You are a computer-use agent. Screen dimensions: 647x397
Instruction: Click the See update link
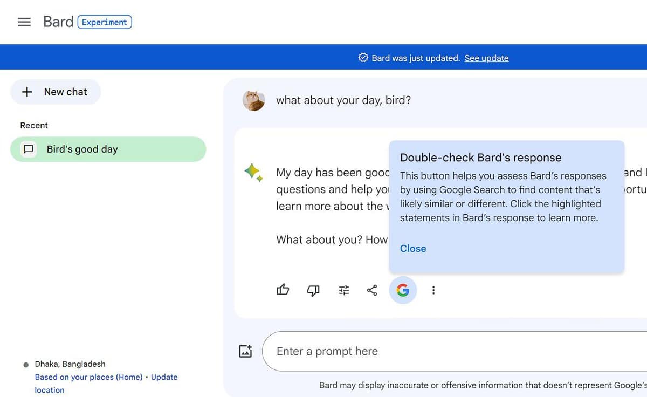[486, 58]
